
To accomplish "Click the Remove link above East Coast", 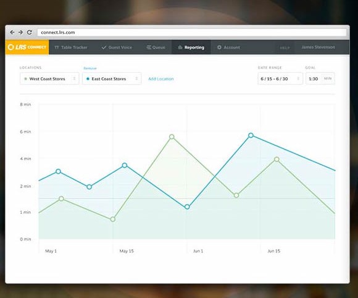I will [90, 68].
